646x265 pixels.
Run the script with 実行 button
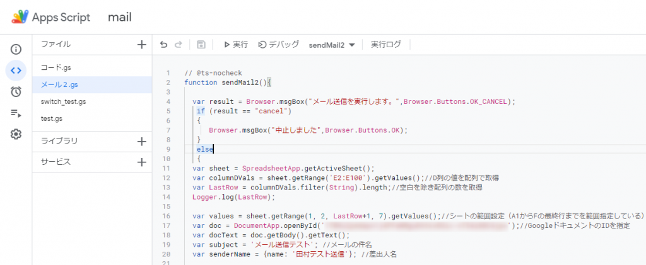pos(236,45)
